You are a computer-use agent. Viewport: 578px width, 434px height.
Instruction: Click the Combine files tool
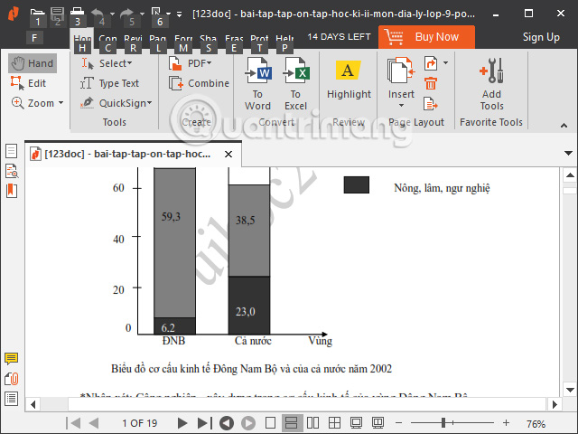point(199,83)
